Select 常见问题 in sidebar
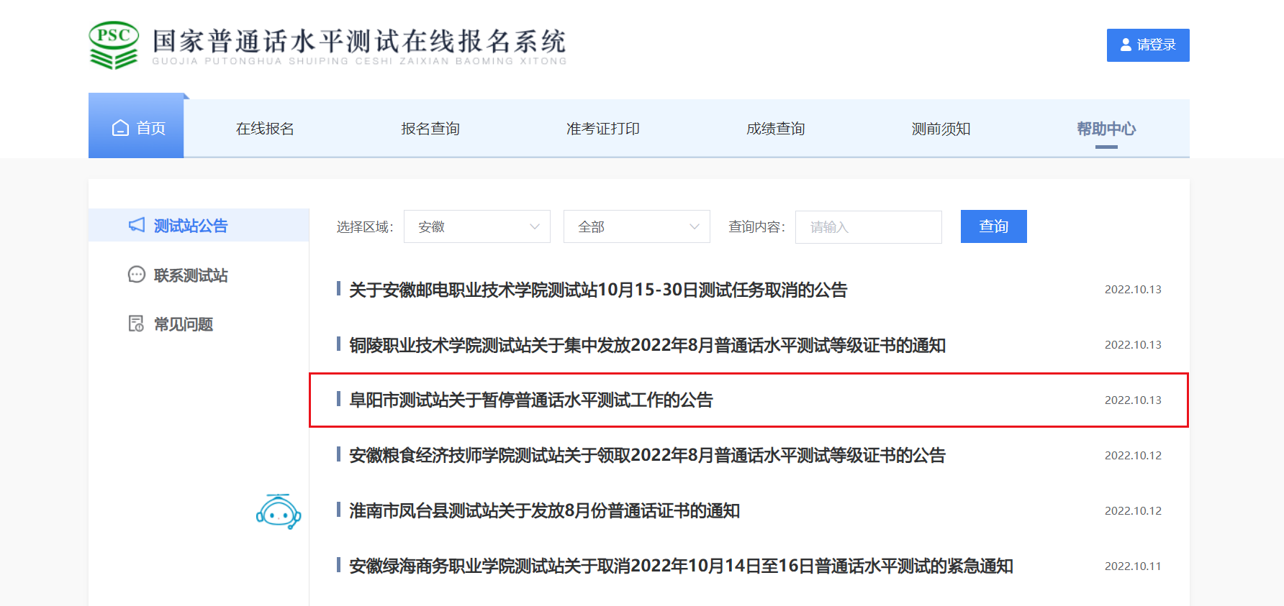This screenshot has height=606, width=1284. [184, 324]
